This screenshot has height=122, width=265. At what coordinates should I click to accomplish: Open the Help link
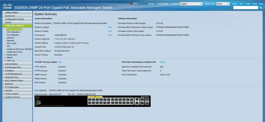point(261,4)
